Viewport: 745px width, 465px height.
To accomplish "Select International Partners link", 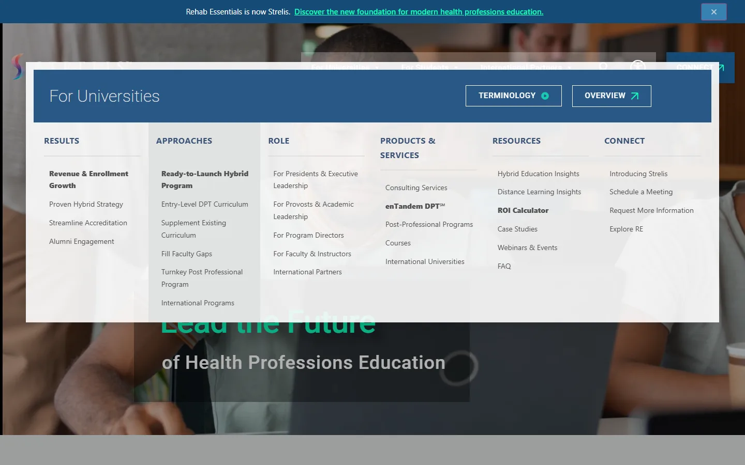I will pos(307,272).
